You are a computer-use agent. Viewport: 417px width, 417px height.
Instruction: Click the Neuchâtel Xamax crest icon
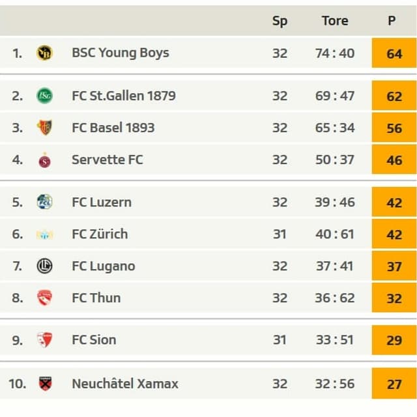coord(44,383)
